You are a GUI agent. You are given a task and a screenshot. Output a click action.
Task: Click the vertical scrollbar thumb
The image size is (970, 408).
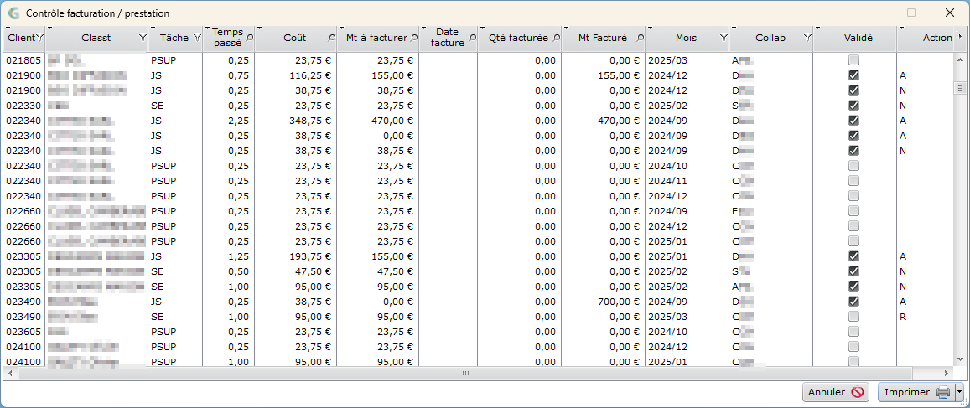[x=959, y=87]
